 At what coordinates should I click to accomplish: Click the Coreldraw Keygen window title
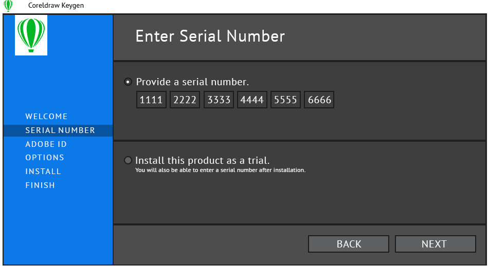[56, 5]
